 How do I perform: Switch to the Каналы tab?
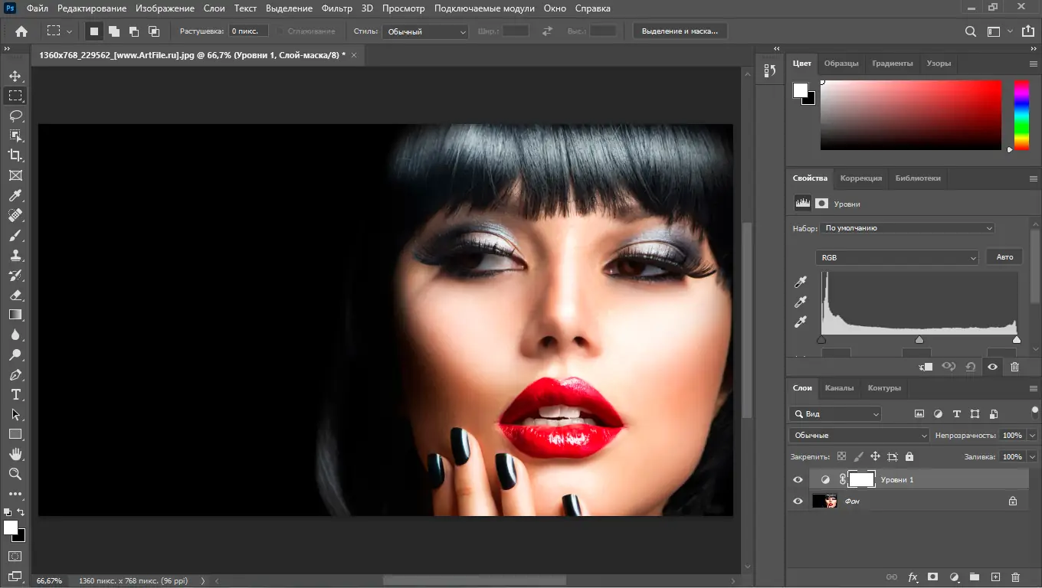[x=839, y=388]
